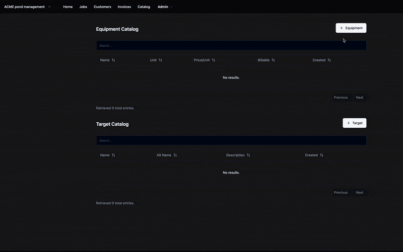Click plus icon on Equipment button
The width and height of the screenshot is (403, 252).
click(x=342, y=28)
